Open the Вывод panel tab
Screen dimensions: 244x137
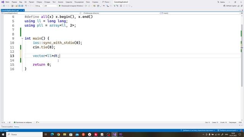[x=16, y=127]
